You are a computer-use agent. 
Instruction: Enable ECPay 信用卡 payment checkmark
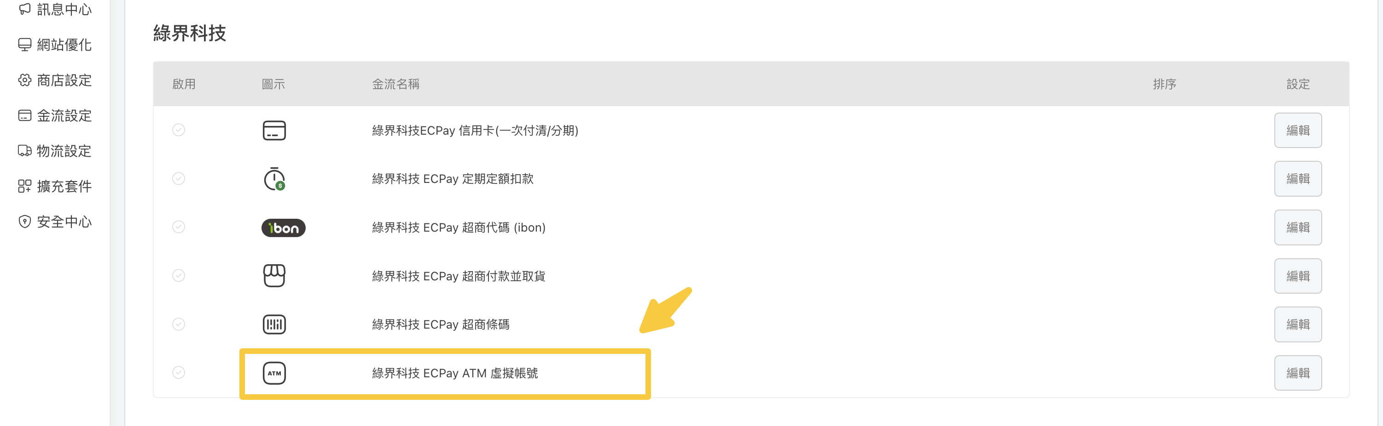click(179, 130)
